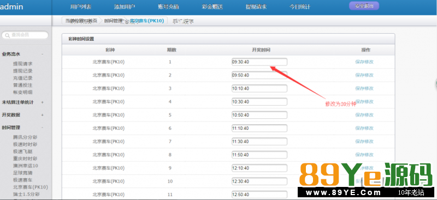The height and width of the screenshot is (200, 437).
Task: Expand the 开奖数据 section plus icon
Action: click(x=43, y=115)
